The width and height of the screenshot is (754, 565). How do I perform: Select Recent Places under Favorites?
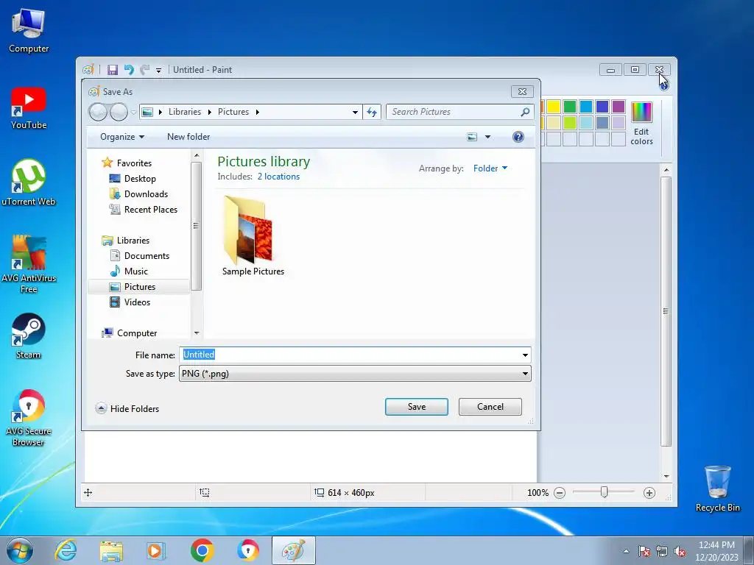click(x=150, y=210)
